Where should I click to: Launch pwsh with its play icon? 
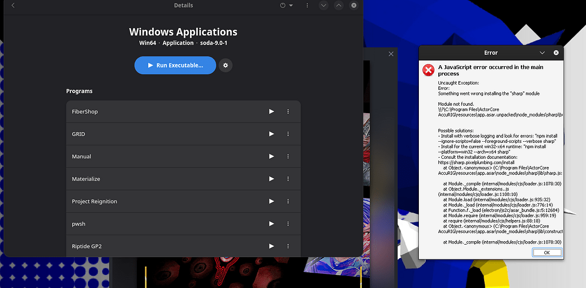coord(272,224)
